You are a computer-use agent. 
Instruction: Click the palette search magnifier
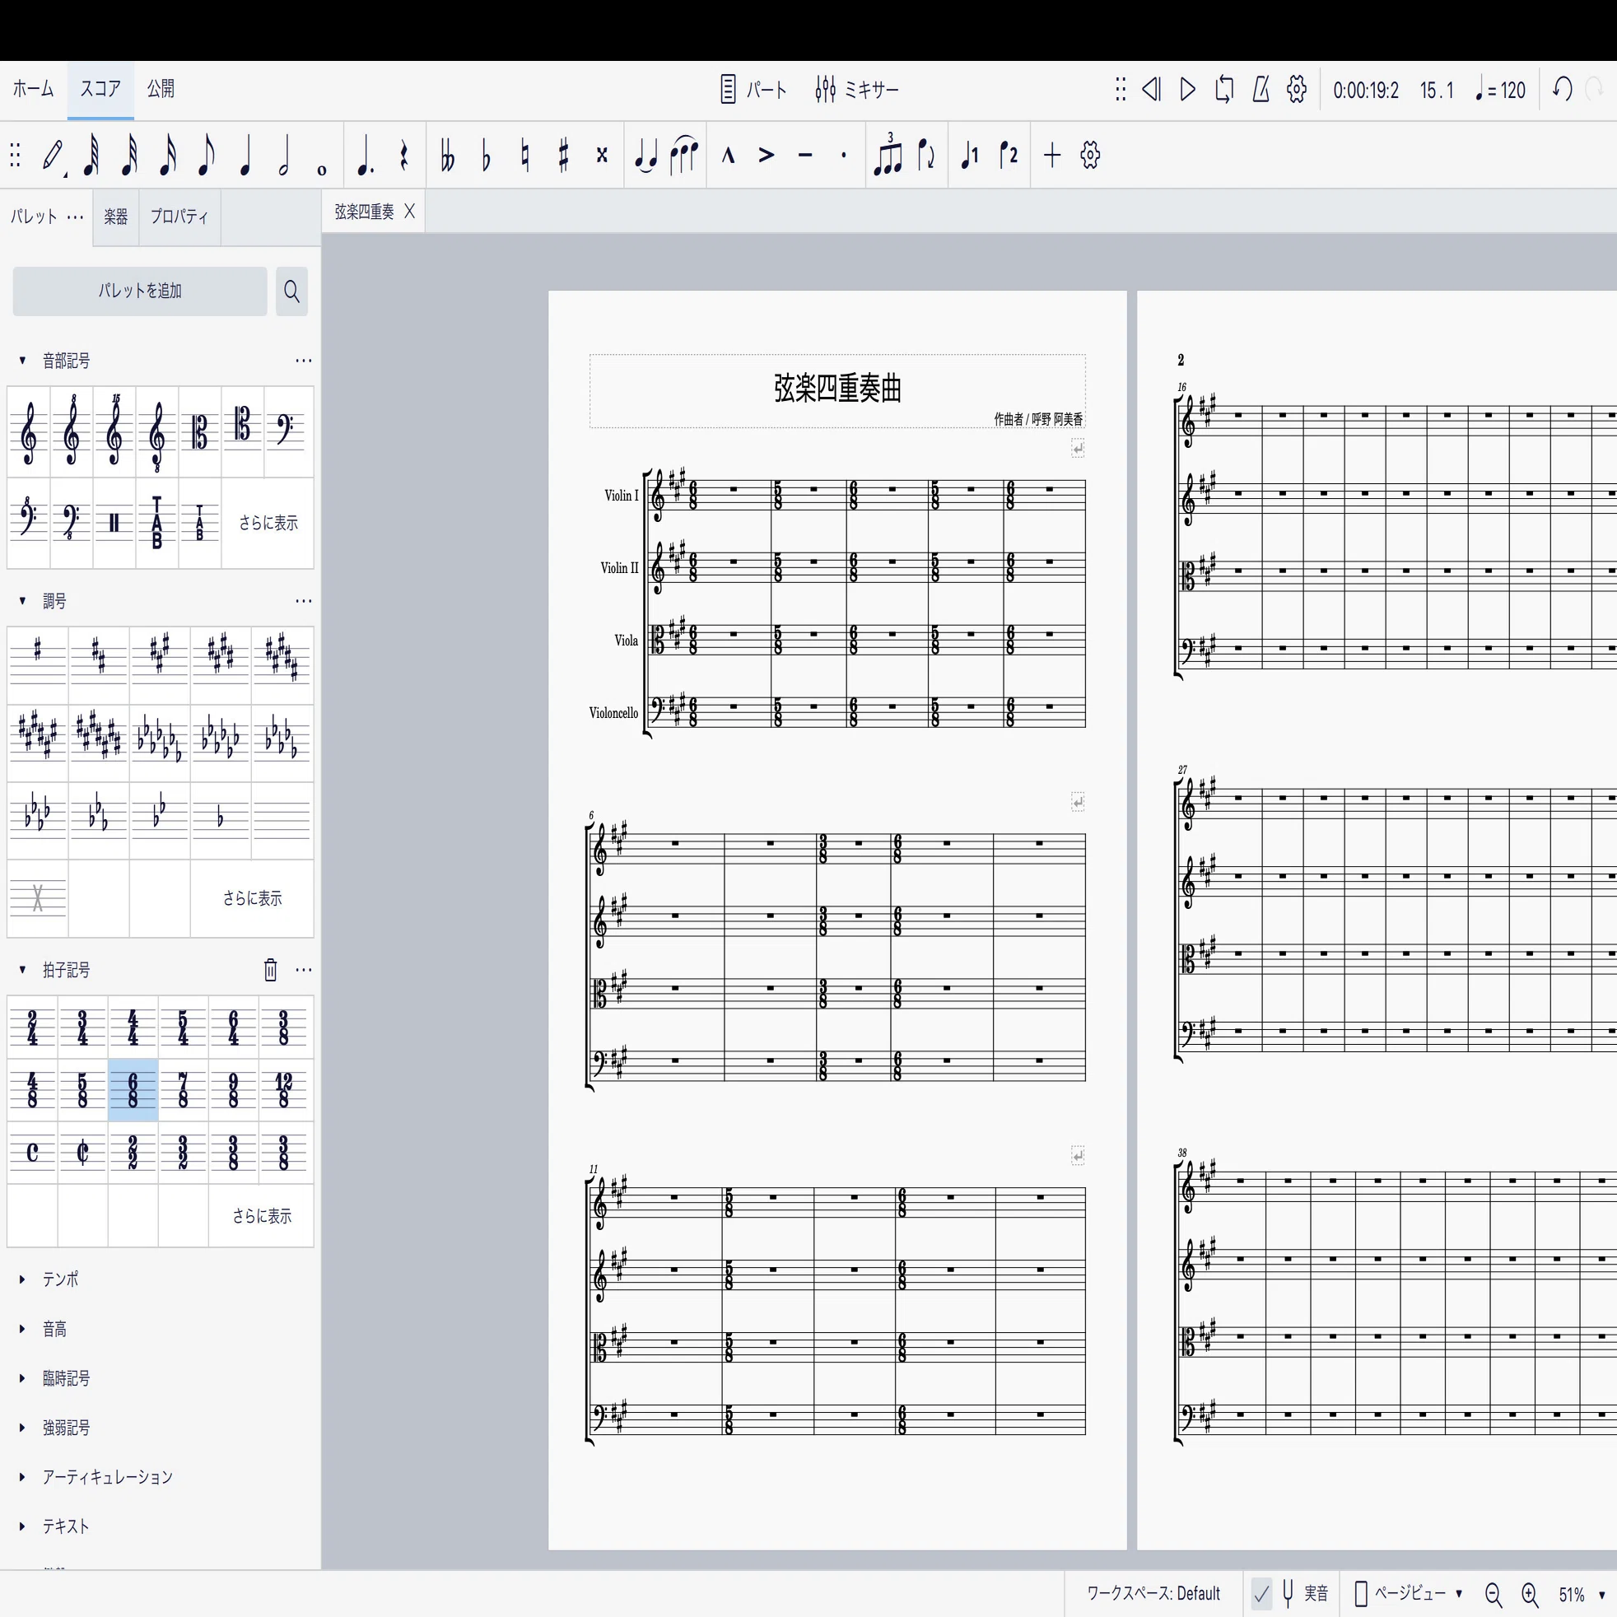pos(291,291)
